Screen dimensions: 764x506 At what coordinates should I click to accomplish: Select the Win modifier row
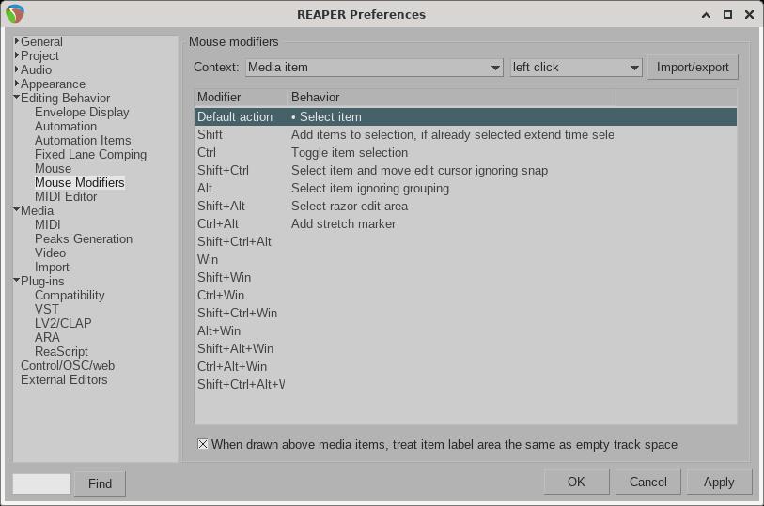click(465, 259)
